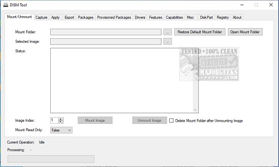This screenshot has height=167, width=279.
Task: Browse for a mount folder with the ... button
Action: pos(167,32)
